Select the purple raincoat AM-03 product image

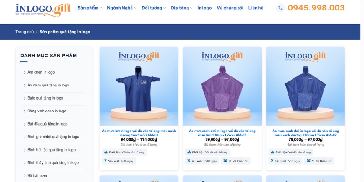click(x=222, y=86)
